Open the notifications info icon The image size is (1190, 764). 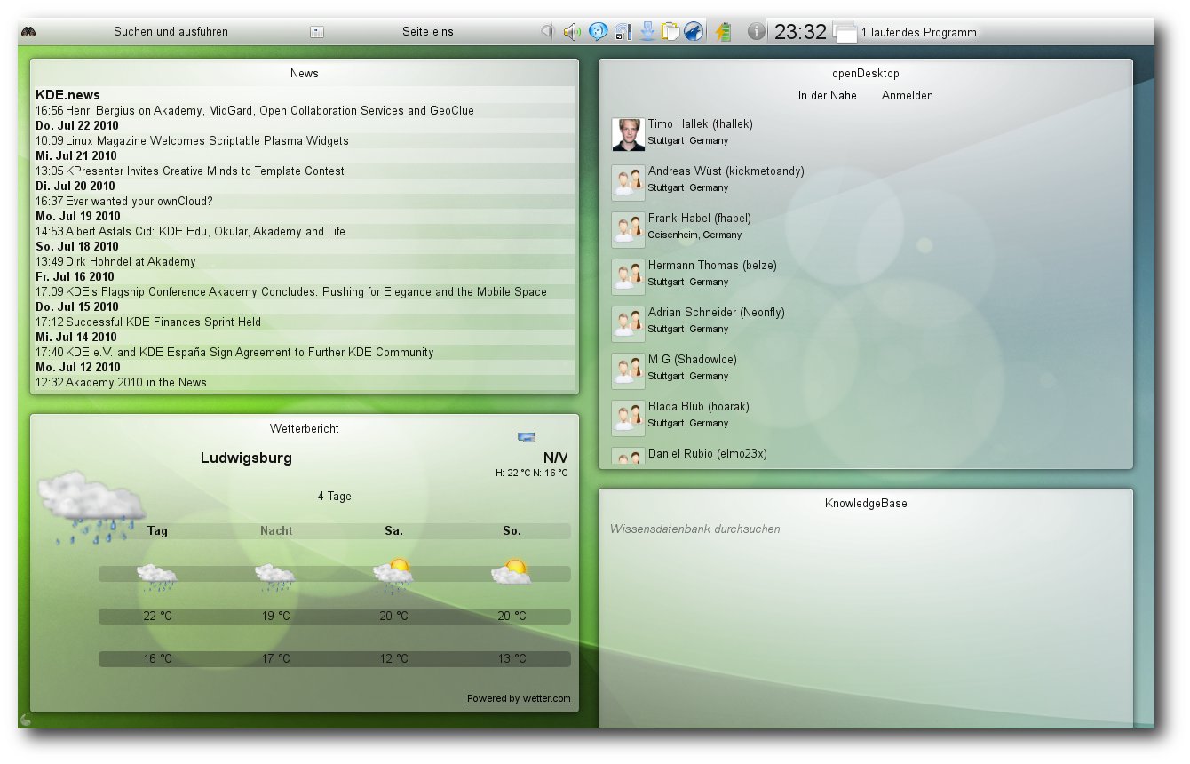click(x=756, y=32)
